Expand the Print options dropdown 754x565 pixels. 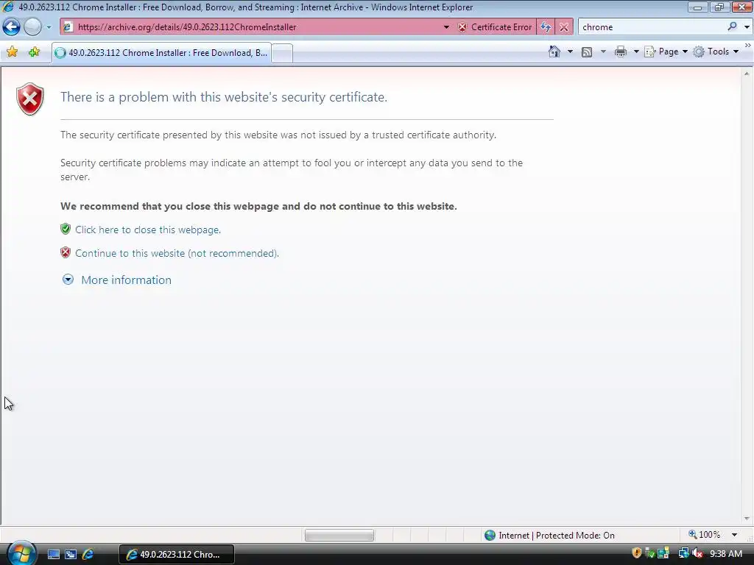click(636, 51)
